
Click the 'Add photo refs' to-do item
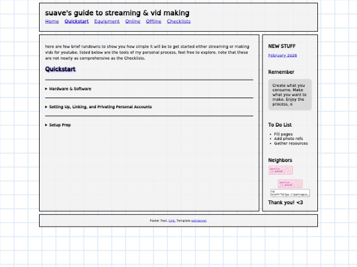[288, 138]
